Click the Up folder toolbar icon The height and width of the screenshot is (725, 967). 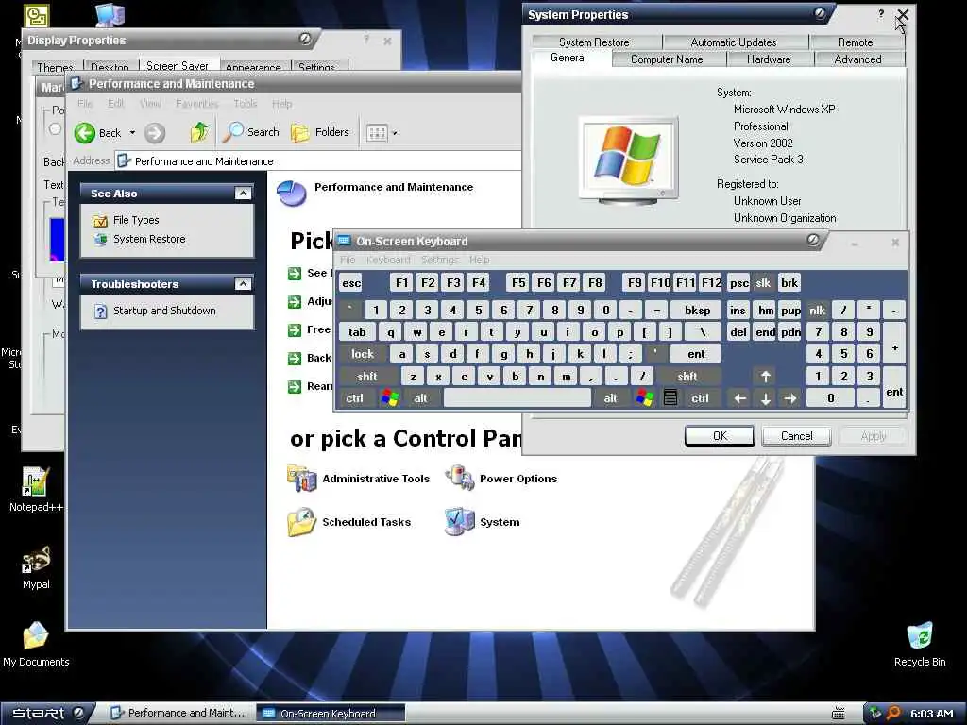click(x=198, y=132)
